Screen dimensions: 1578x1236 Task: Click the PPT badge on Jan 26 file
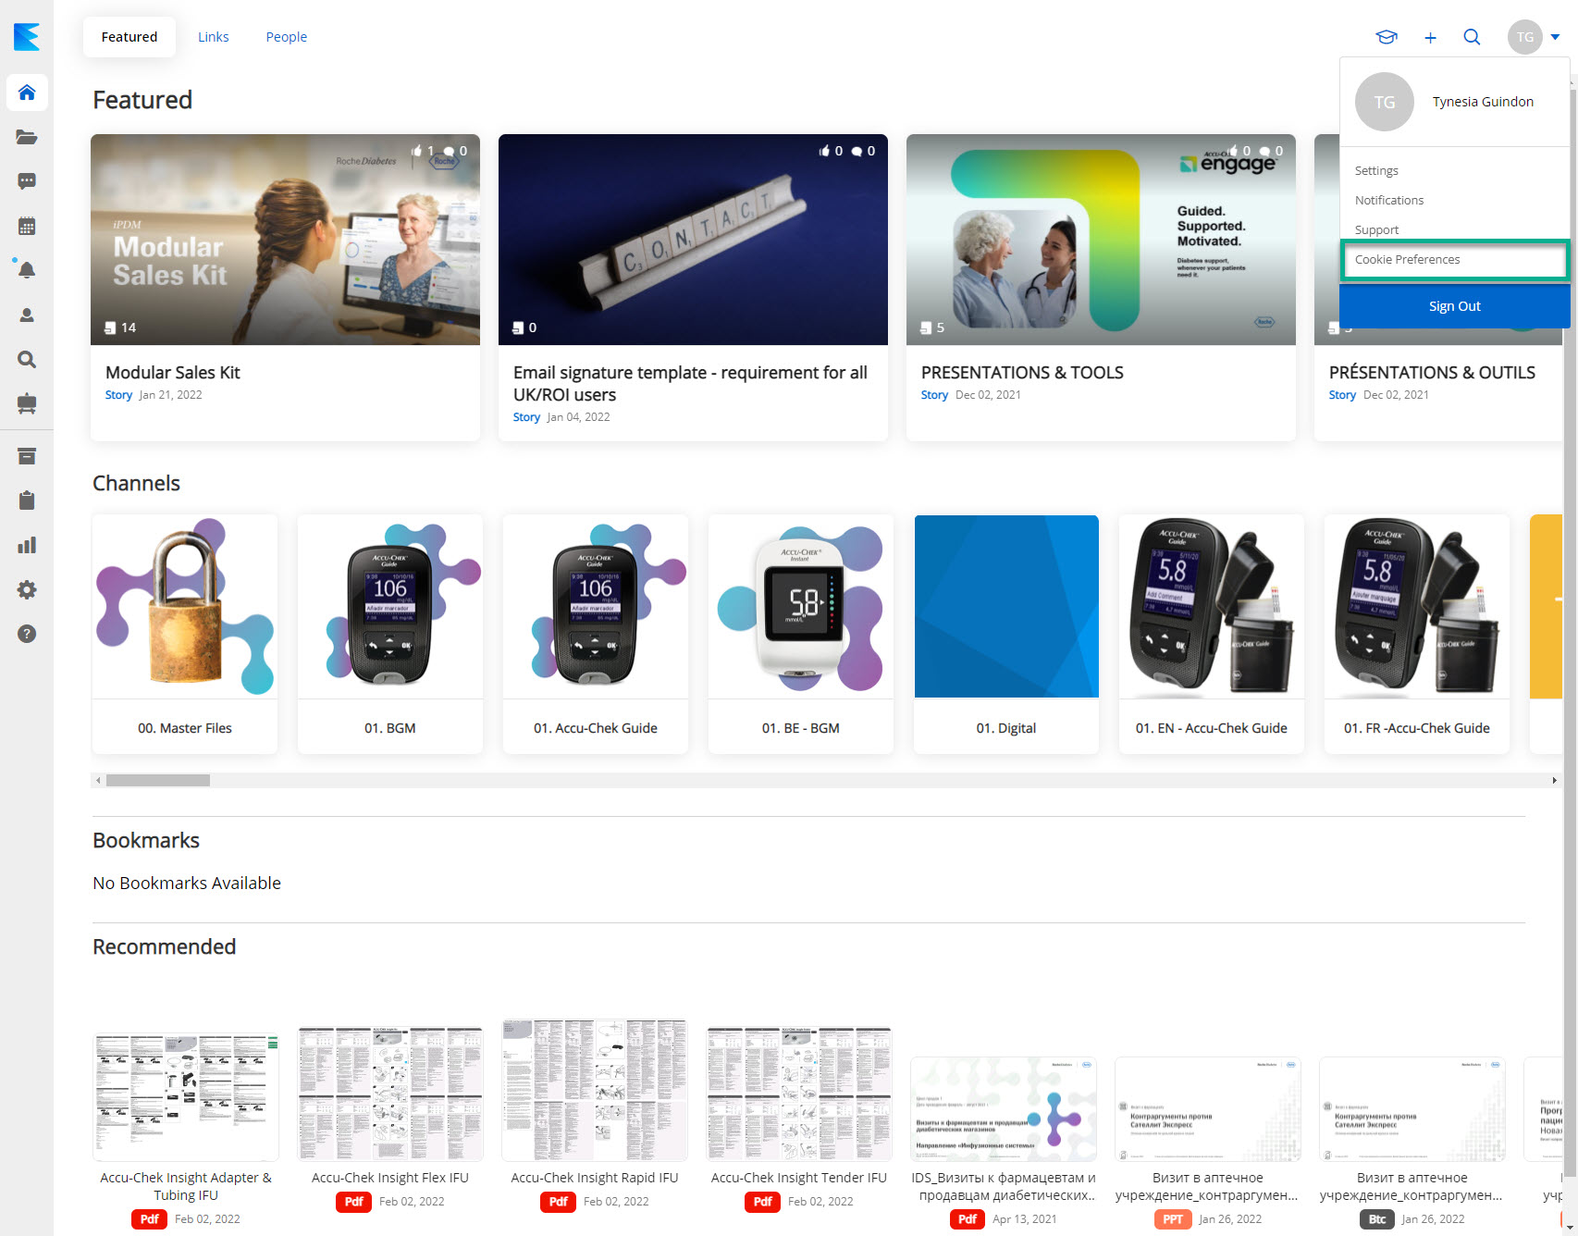[x=1173, y=1219]
